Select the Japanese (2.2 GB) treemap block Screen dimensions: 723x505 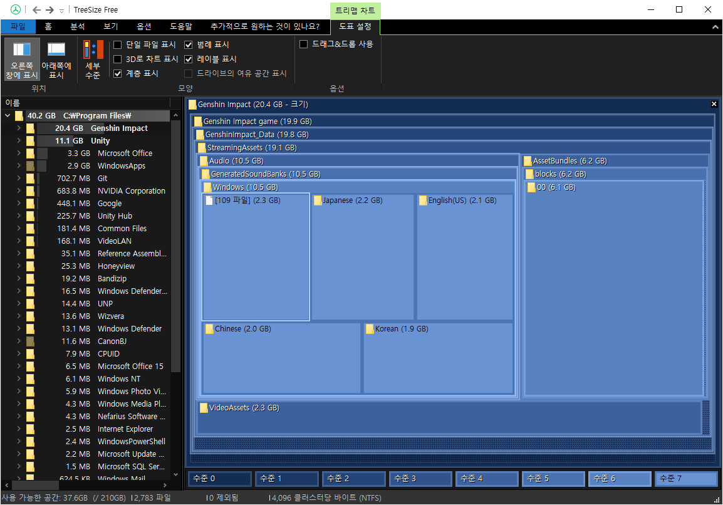point(363,257)
